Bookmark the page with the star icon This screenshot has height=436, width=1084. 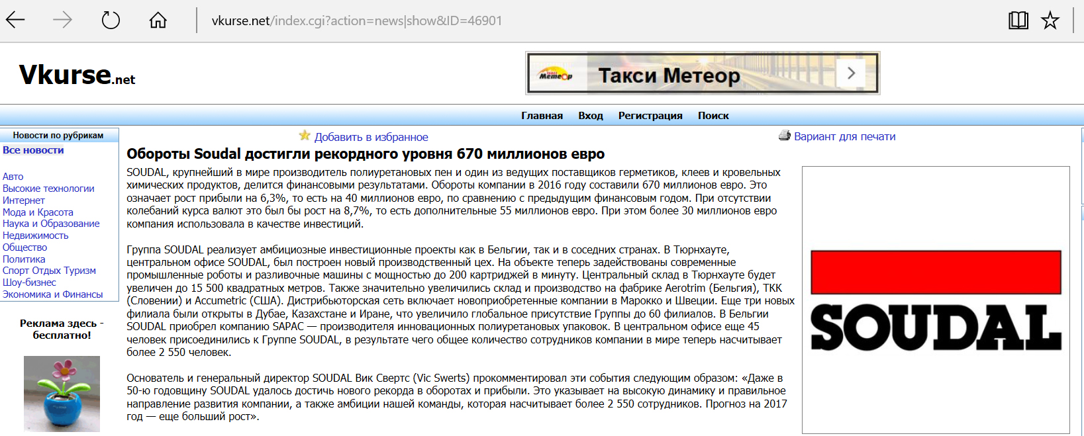pos(1050,20)
